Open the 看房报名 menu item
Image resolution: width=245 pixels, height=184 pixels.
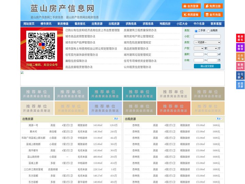(x=80, y=24)
